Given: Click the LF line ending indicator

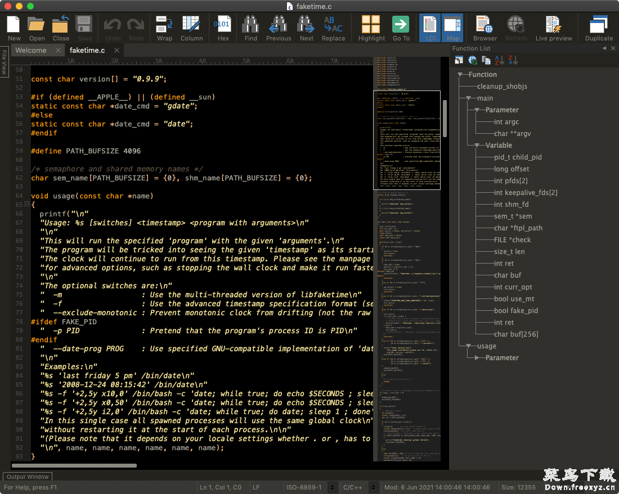Looking at the screenshot, I should click(x=256, y=487).
